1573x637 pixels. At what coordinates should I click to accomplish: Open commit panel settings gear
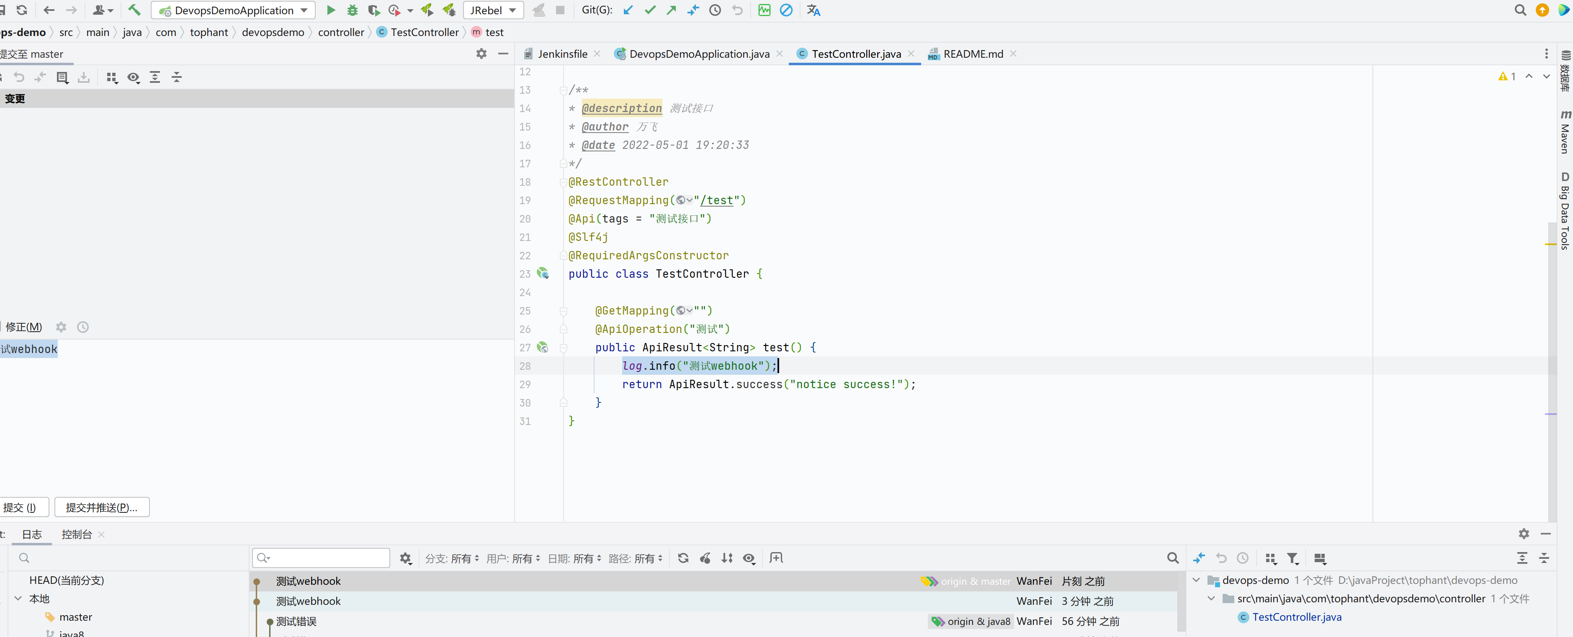click(481, 54)
